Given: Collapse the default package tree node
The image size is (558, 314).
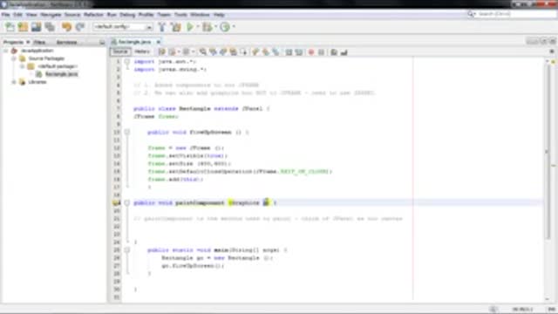Looking at the screenshot, I should [x=22, y=66].
